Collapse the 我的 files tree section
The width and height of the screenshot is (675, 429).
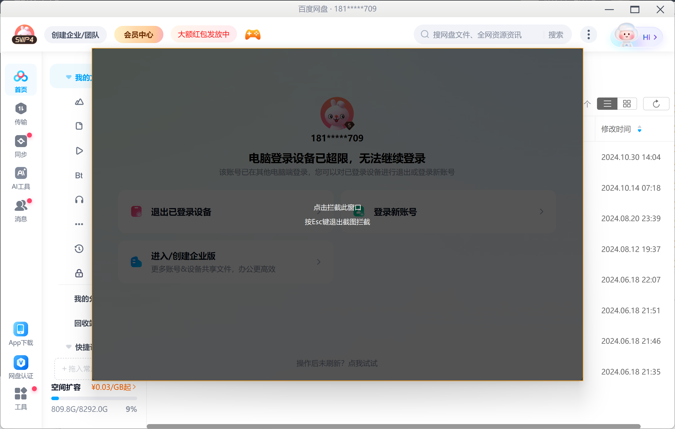click(68, 77)
